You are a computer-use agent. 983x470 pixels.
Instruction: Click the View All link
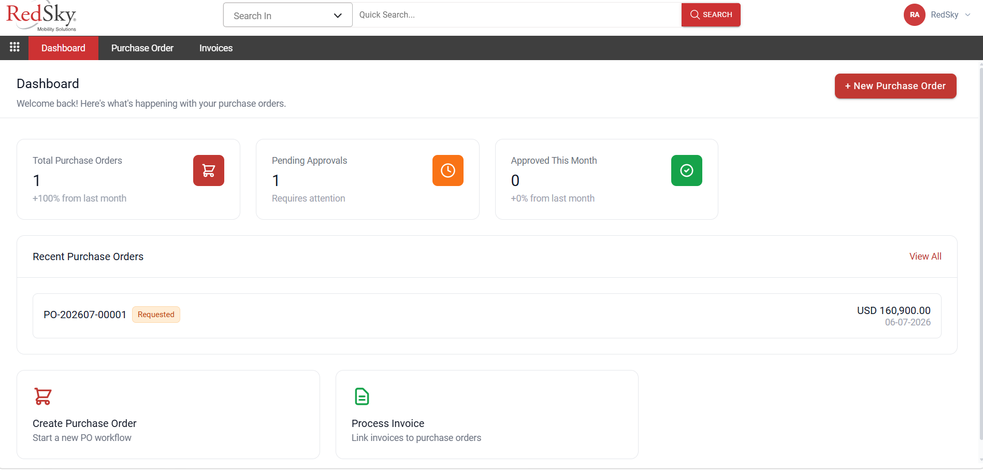(926, 257)
